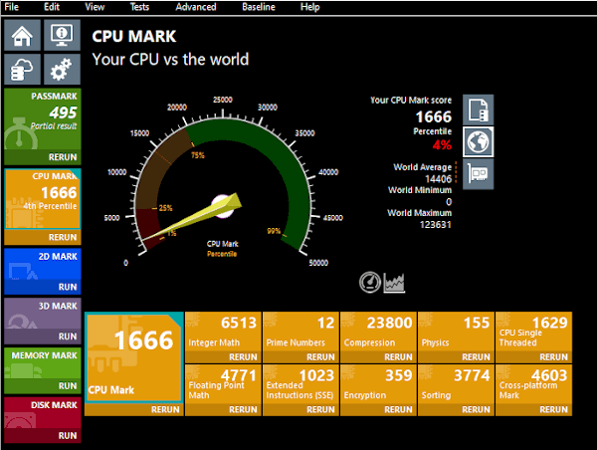This screenshot has width=597, height=450.
Task: Open the Home dashboard icon
Action: coord(22,35)
